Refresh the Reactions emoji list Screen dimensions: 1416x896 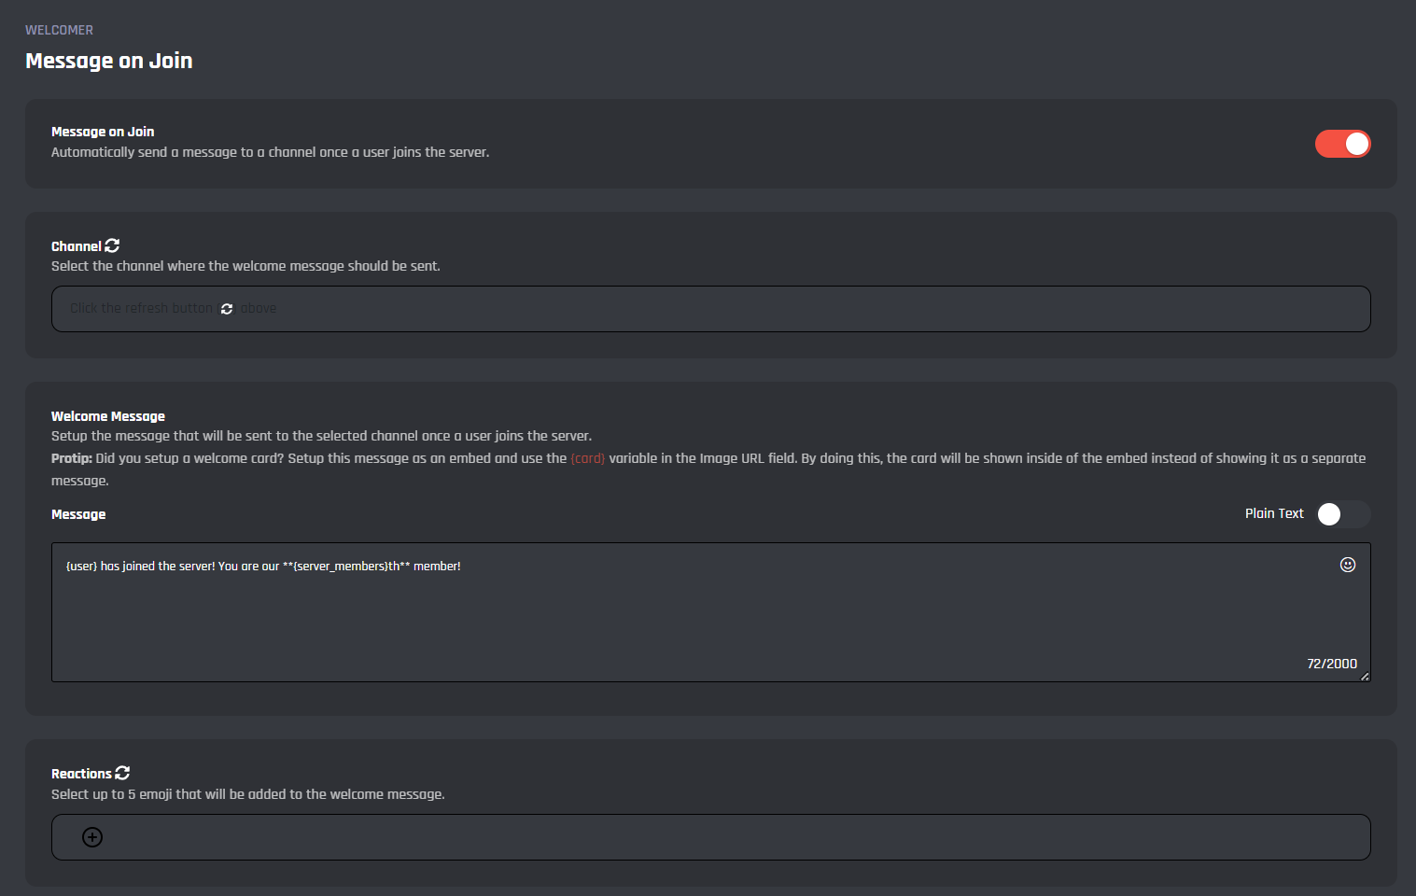coord(122,773)
